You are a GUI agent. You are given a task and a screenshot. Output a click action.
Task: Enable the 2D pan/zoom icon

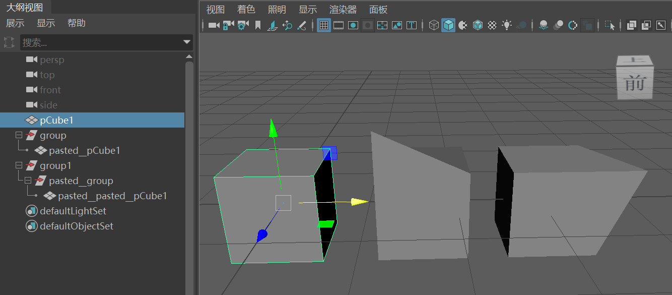click(x=288, y=25)
